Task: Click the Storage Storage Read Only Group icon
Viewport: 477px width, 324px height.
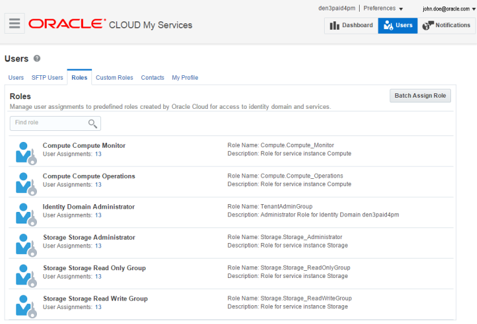Action: pyautogui.click(x=25, y=274)
